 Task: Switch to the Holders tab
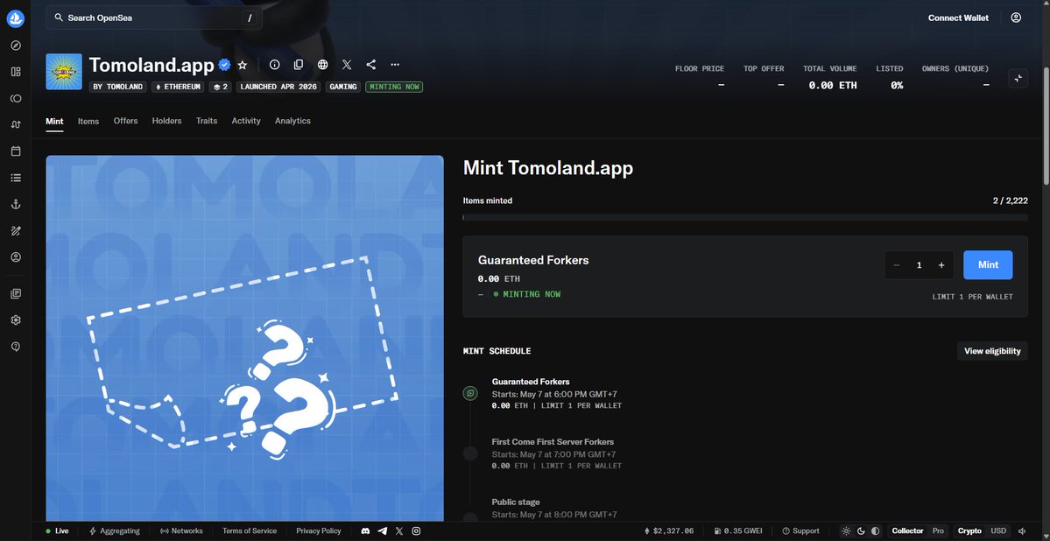[x=166, y=121]
